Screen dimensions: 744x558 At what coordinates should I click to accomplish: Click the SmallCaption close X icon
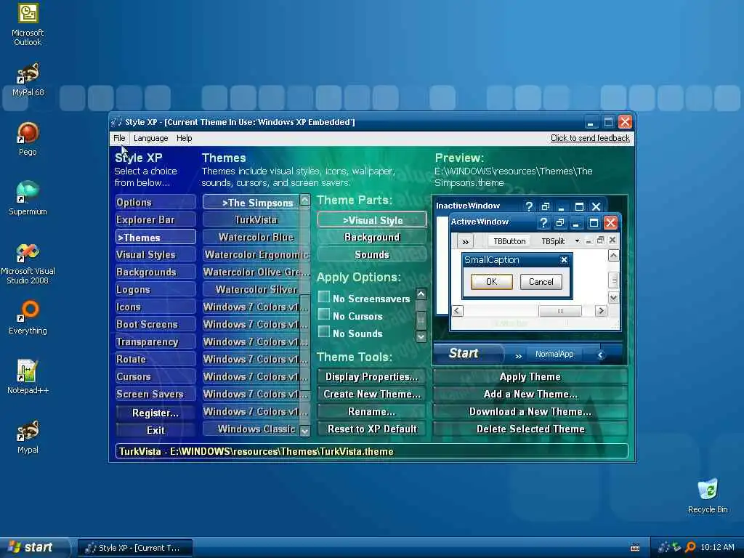point(564,259)
